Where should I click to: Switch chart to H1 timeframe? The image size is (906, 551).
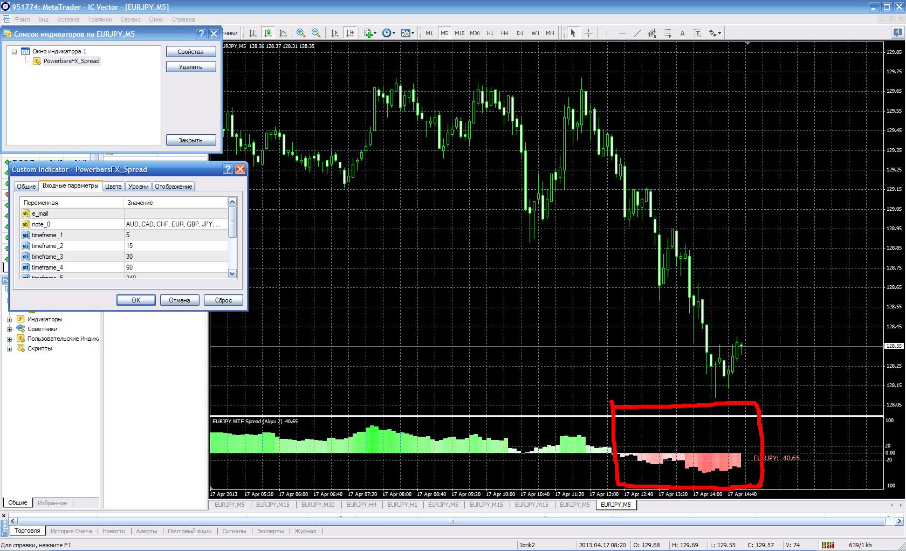tap(490, 33)
